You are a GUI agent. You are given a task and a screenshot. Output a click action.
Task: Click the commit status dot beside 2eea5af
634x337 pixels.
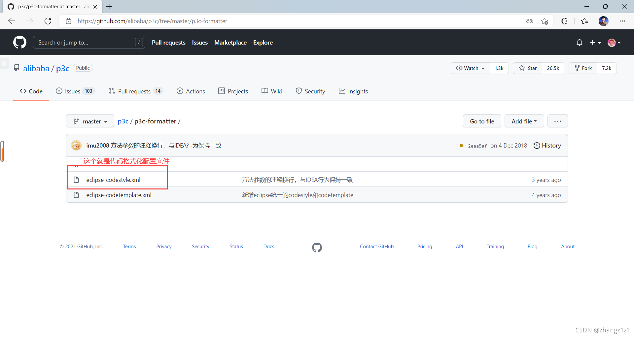[461, 146]
